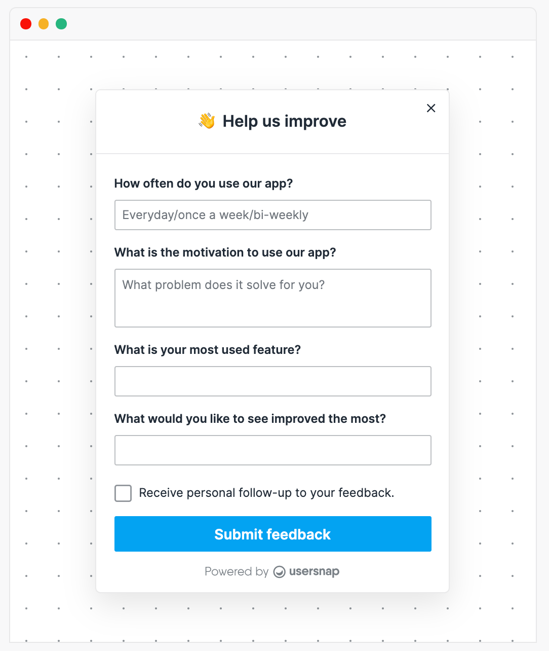
Task: Close the Help us improve dialog
Action: point(431,108)
